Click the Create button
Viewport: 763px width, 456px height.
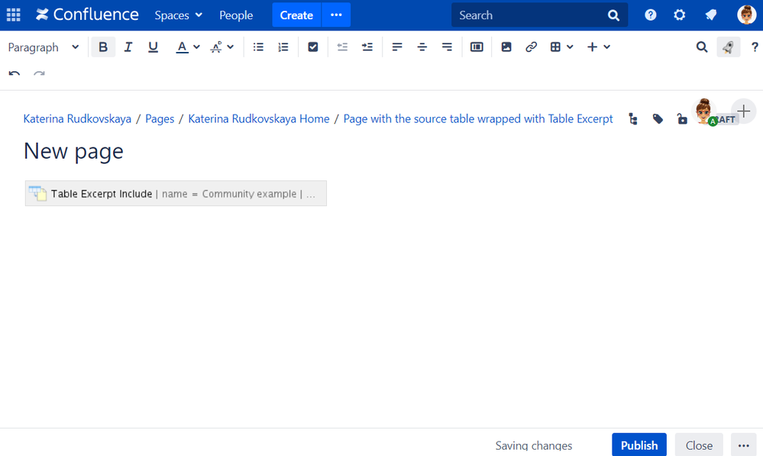click(296, 15)
